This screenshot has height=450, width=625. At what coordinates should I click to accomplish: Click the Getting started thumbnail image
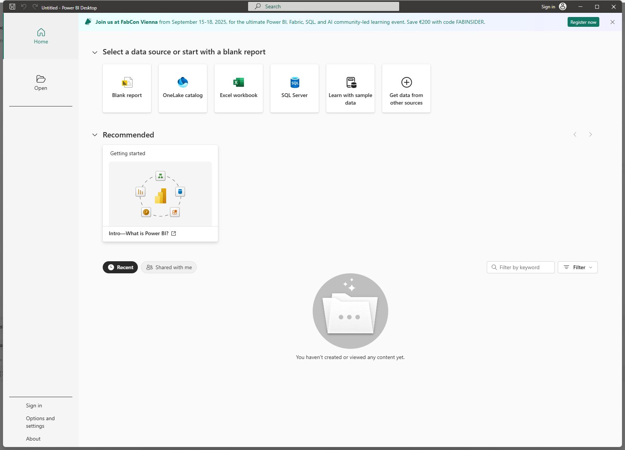[x=160, y=194]
